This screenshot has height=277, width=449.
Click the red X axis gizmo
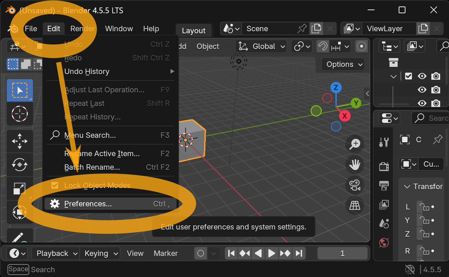345,116
